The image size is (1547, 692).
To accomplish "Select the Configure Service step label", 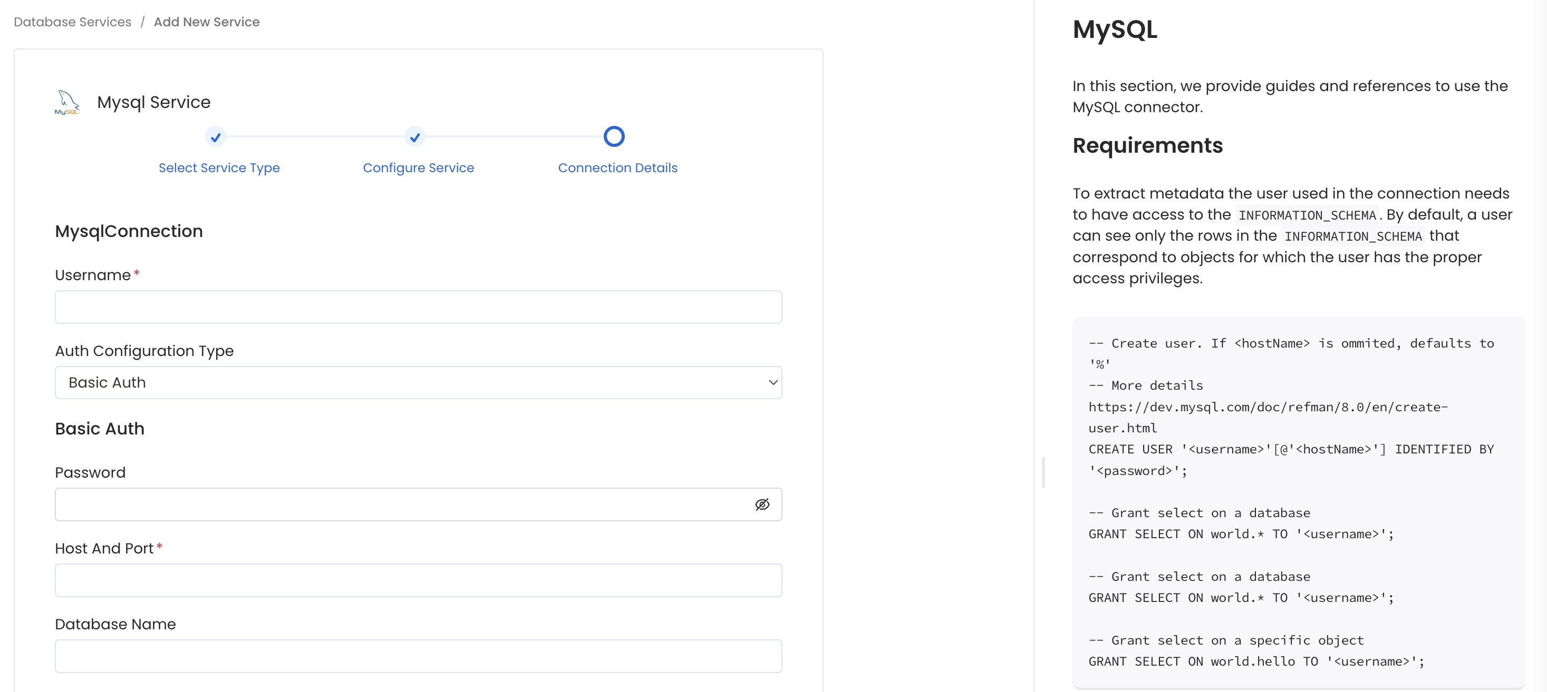I will tap(418, 168).
